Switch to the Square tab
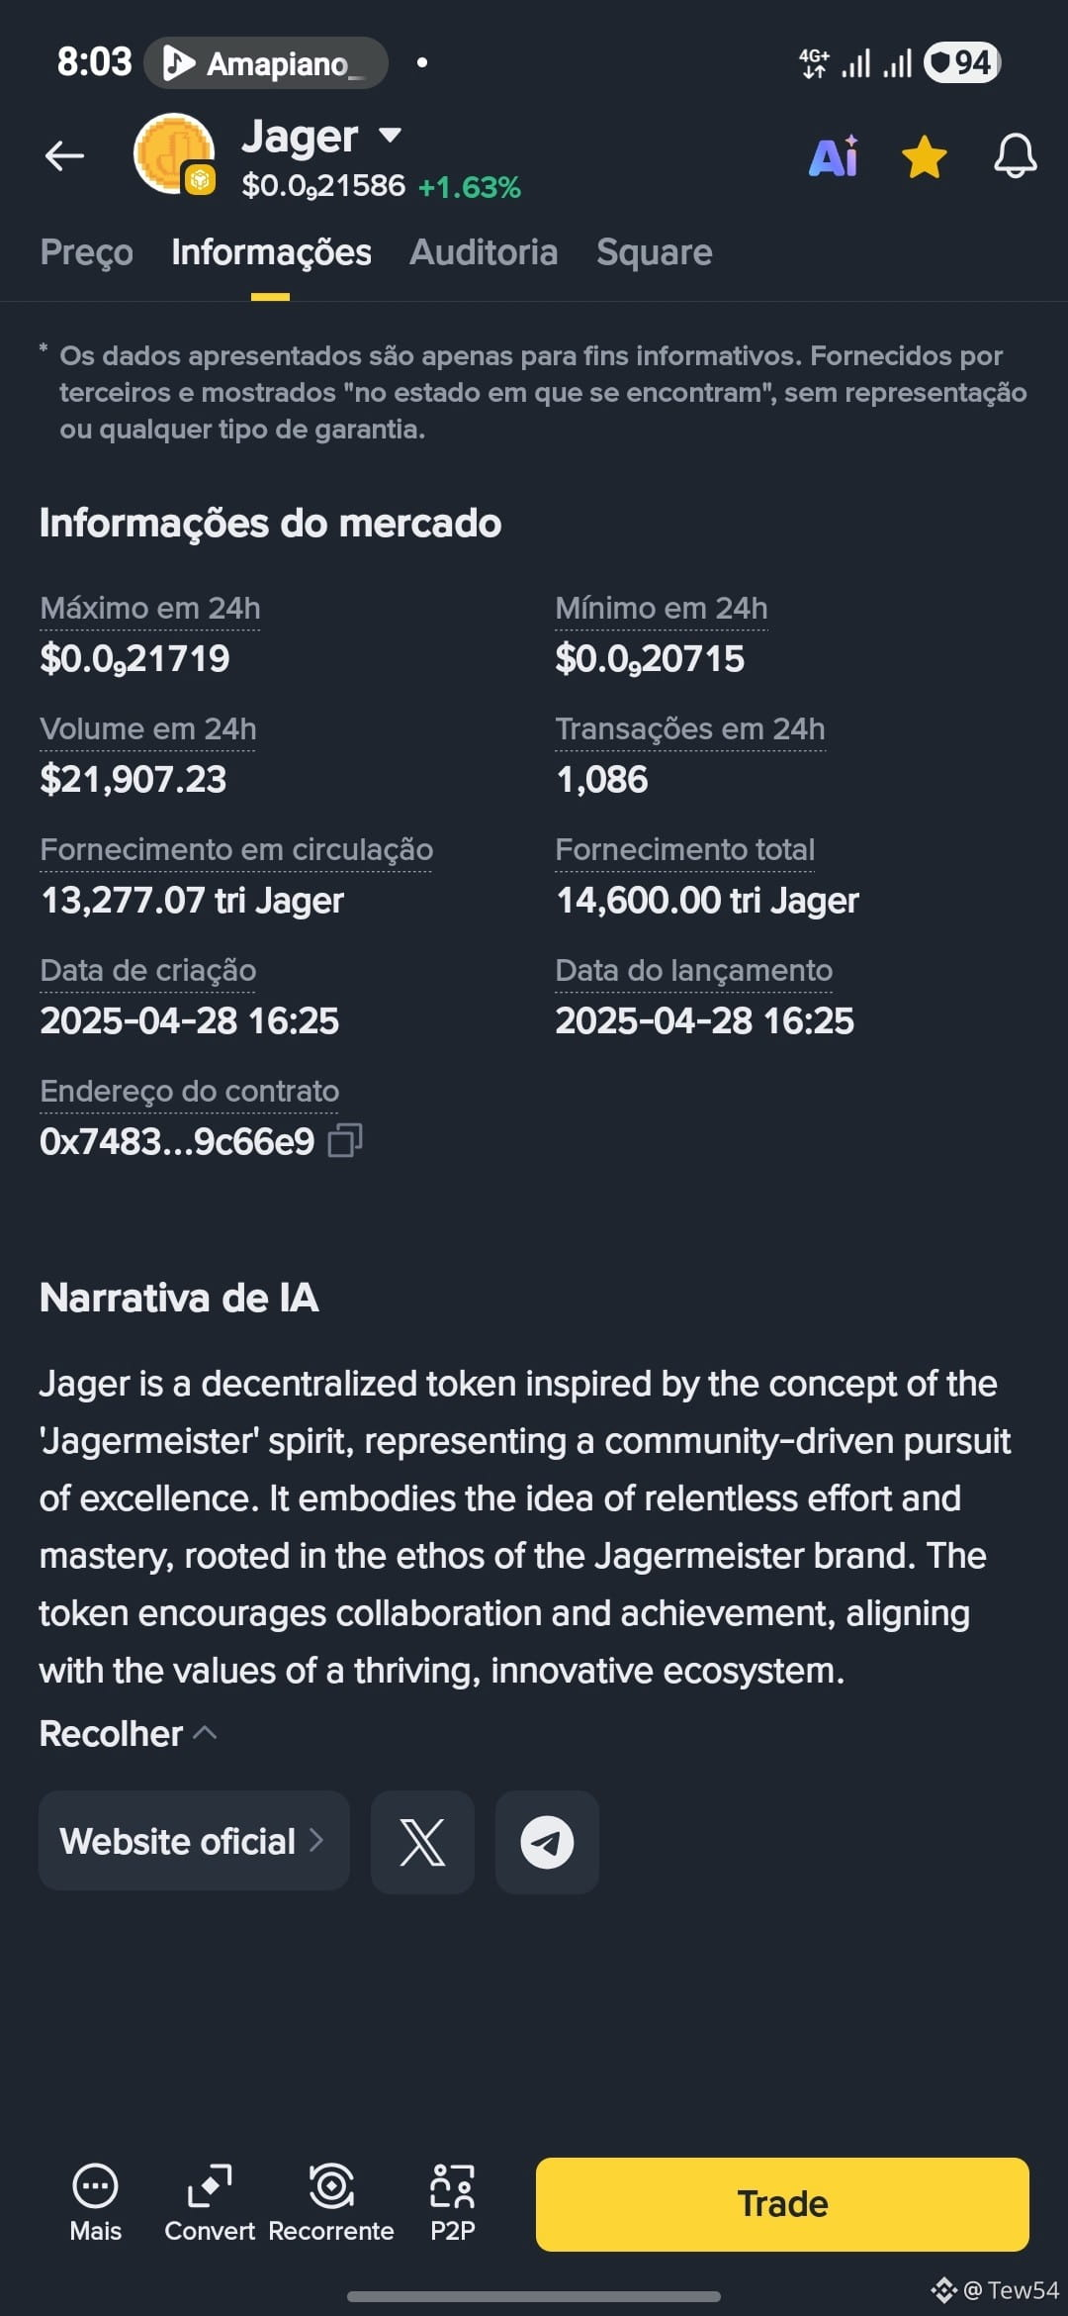Screen dimensions: 1068x2316 (x=655, y=253)
